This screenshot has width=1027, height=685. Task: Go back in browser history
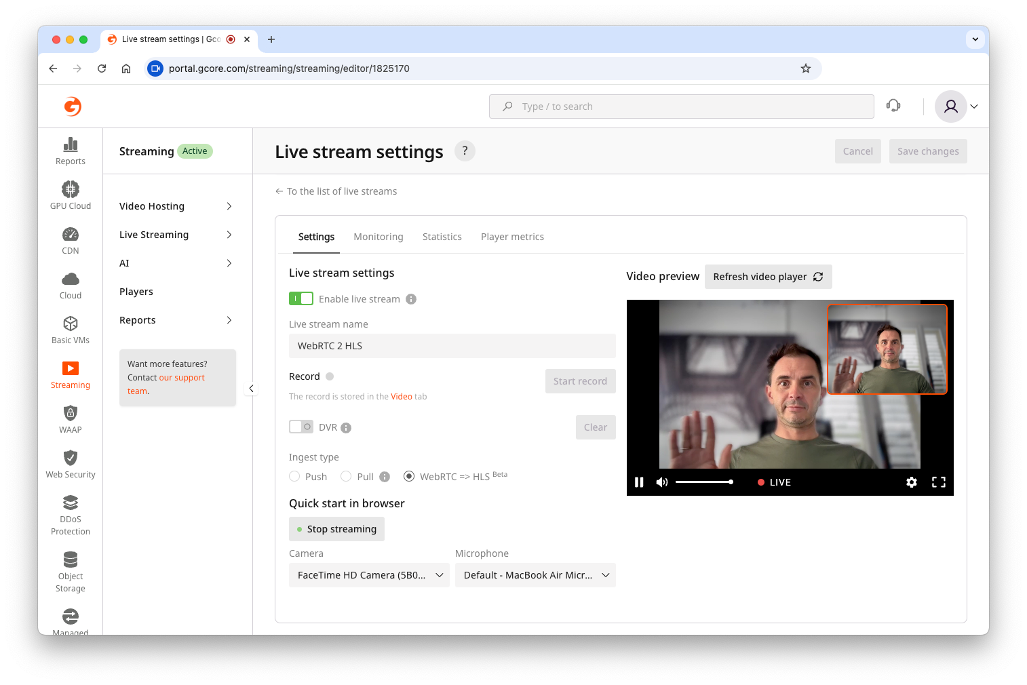(53, 68)
